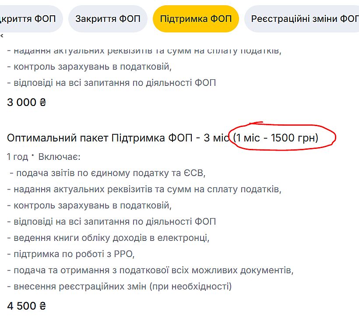Click the "1 год" duration label
359x328 pixels.
tap(17, 157)
